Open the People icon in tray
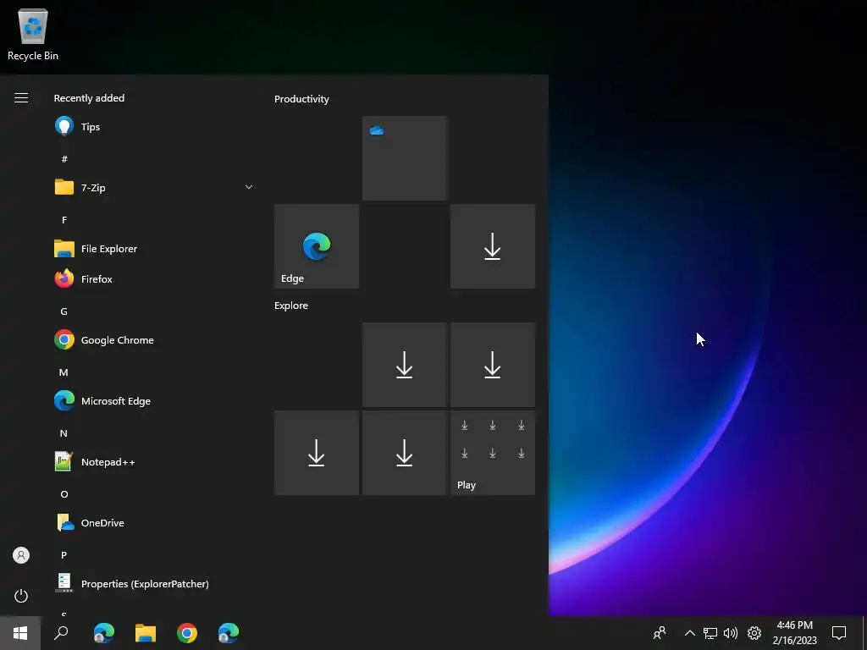Viewport: 867px width, 650px height. pos(659,633)
